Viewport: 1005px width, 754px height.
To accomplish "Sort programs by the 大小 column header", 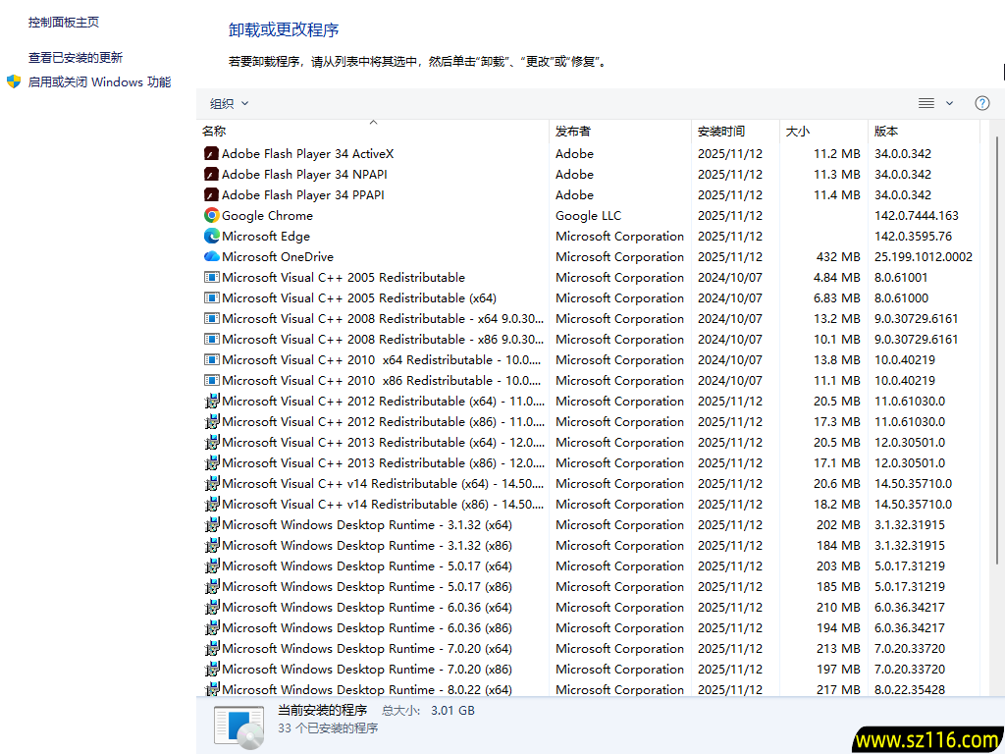I will [x=797, y=131].
